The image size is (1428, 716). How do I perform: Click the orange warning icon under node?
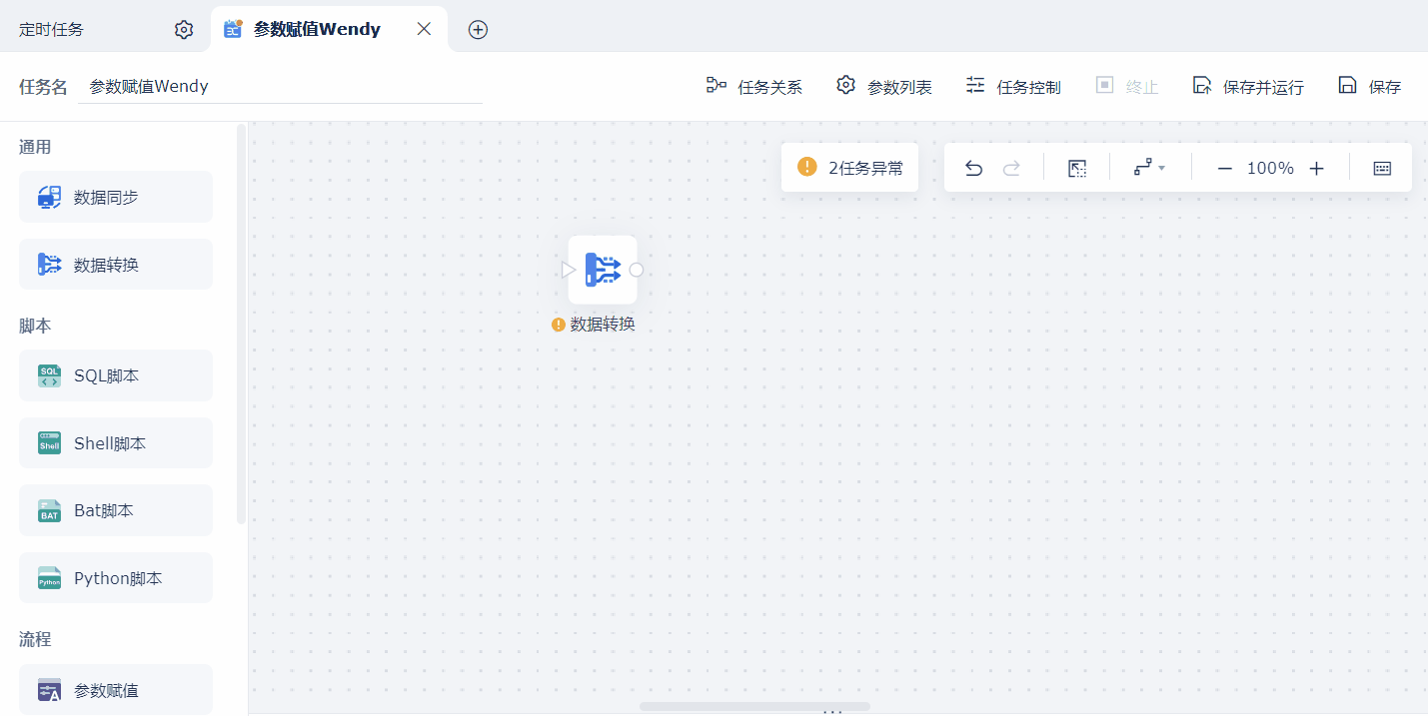click(559, 325)
